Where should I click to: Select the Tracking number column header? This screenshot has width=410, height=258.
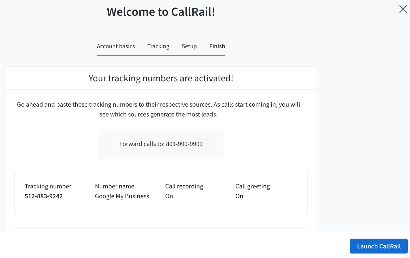click(48, 186)
